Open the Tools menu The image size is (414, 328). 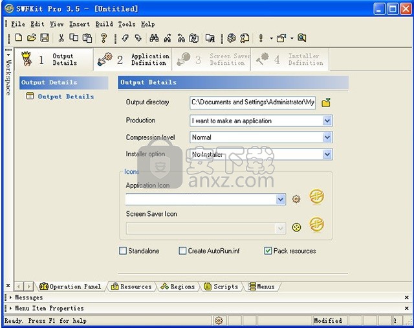click(x=127, y=24)
